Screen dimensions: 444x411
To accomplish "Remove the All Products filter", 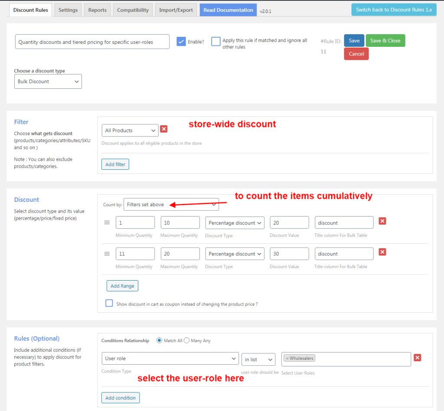I will tap(164, 129).
